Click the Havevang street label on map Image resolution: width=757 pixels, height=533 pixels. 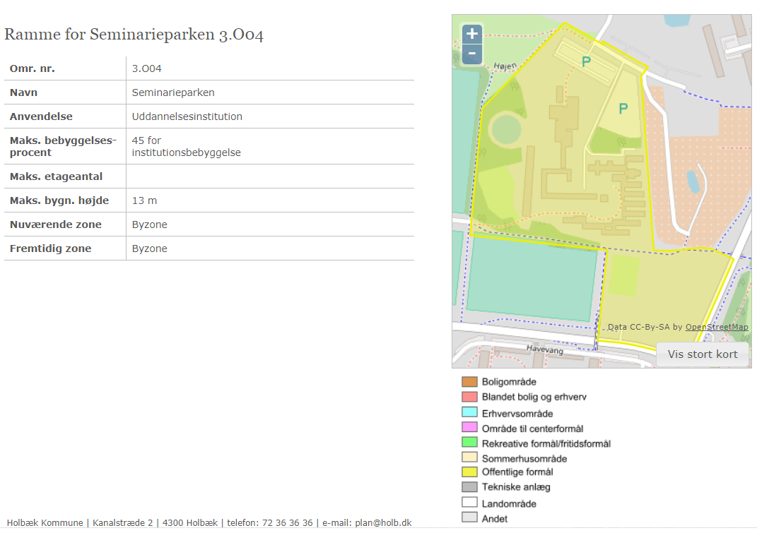click(544, 349)
